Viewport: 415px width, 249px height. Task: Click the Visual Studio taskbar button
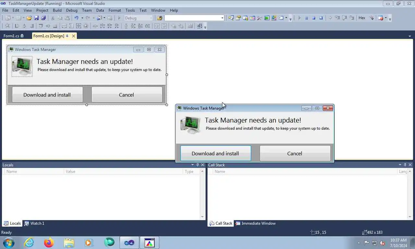coord(129,243)
